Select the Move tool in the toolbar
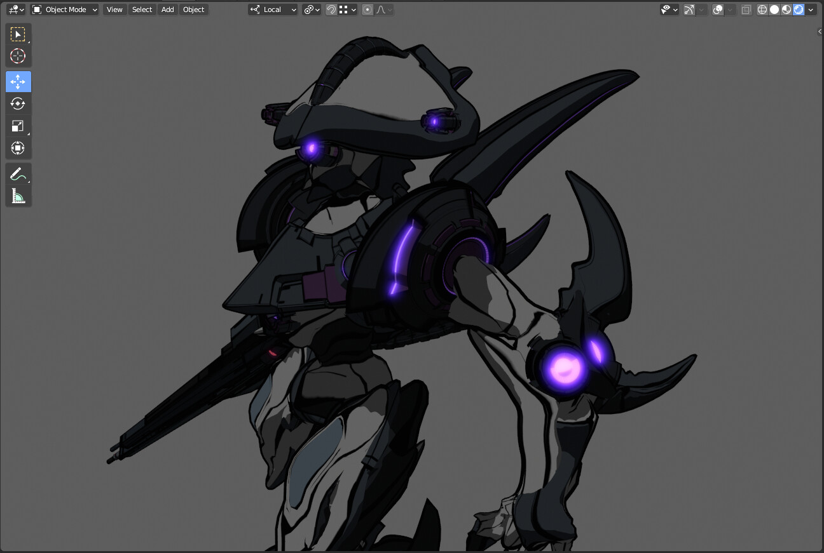824x553 pixels. (x=18, y=81)
